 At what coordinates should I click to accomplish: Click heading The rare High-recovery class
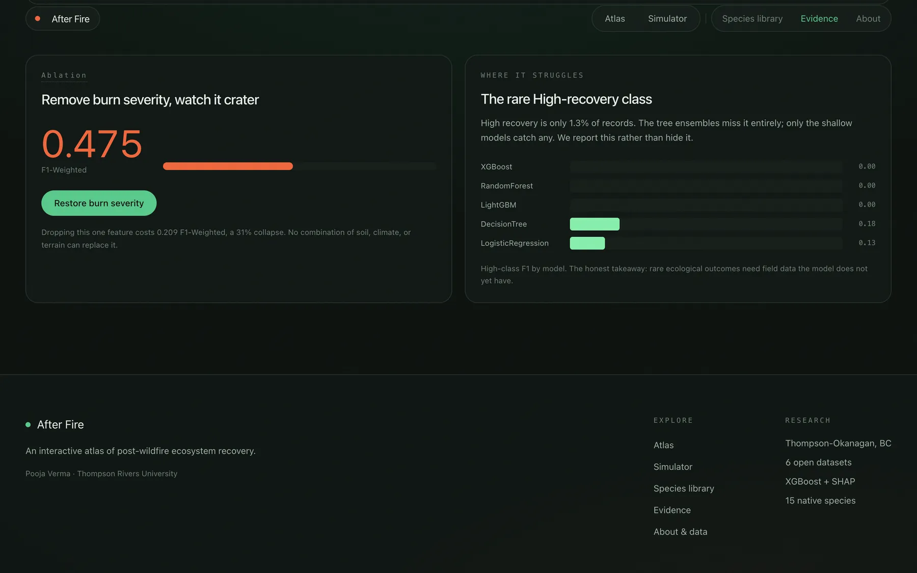(x=566, y=99)
